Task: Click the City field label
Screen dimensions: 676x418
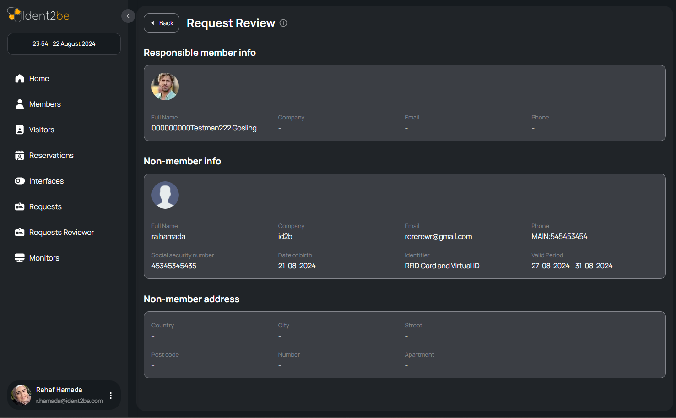Action: coord(284,325)
